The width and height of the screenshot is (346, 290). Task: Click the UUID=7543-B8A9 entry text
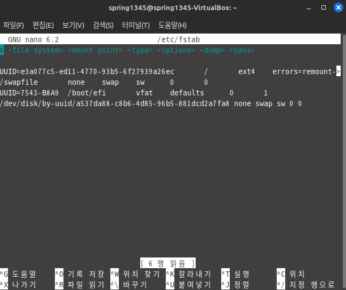click(29, 93)
